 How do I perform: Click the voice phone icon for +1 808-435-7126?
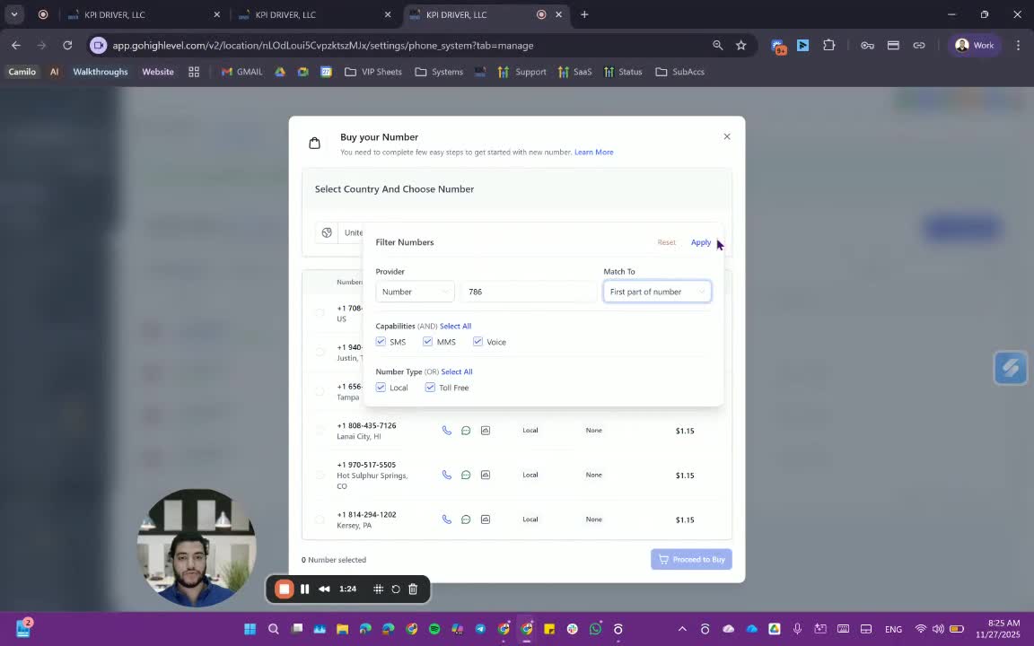[446, 431]
